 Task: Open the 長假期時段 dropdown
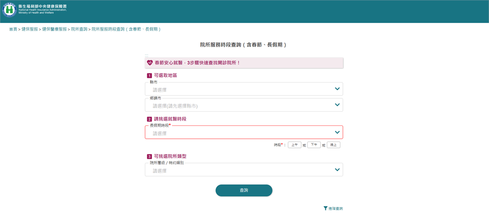[244, 133]
